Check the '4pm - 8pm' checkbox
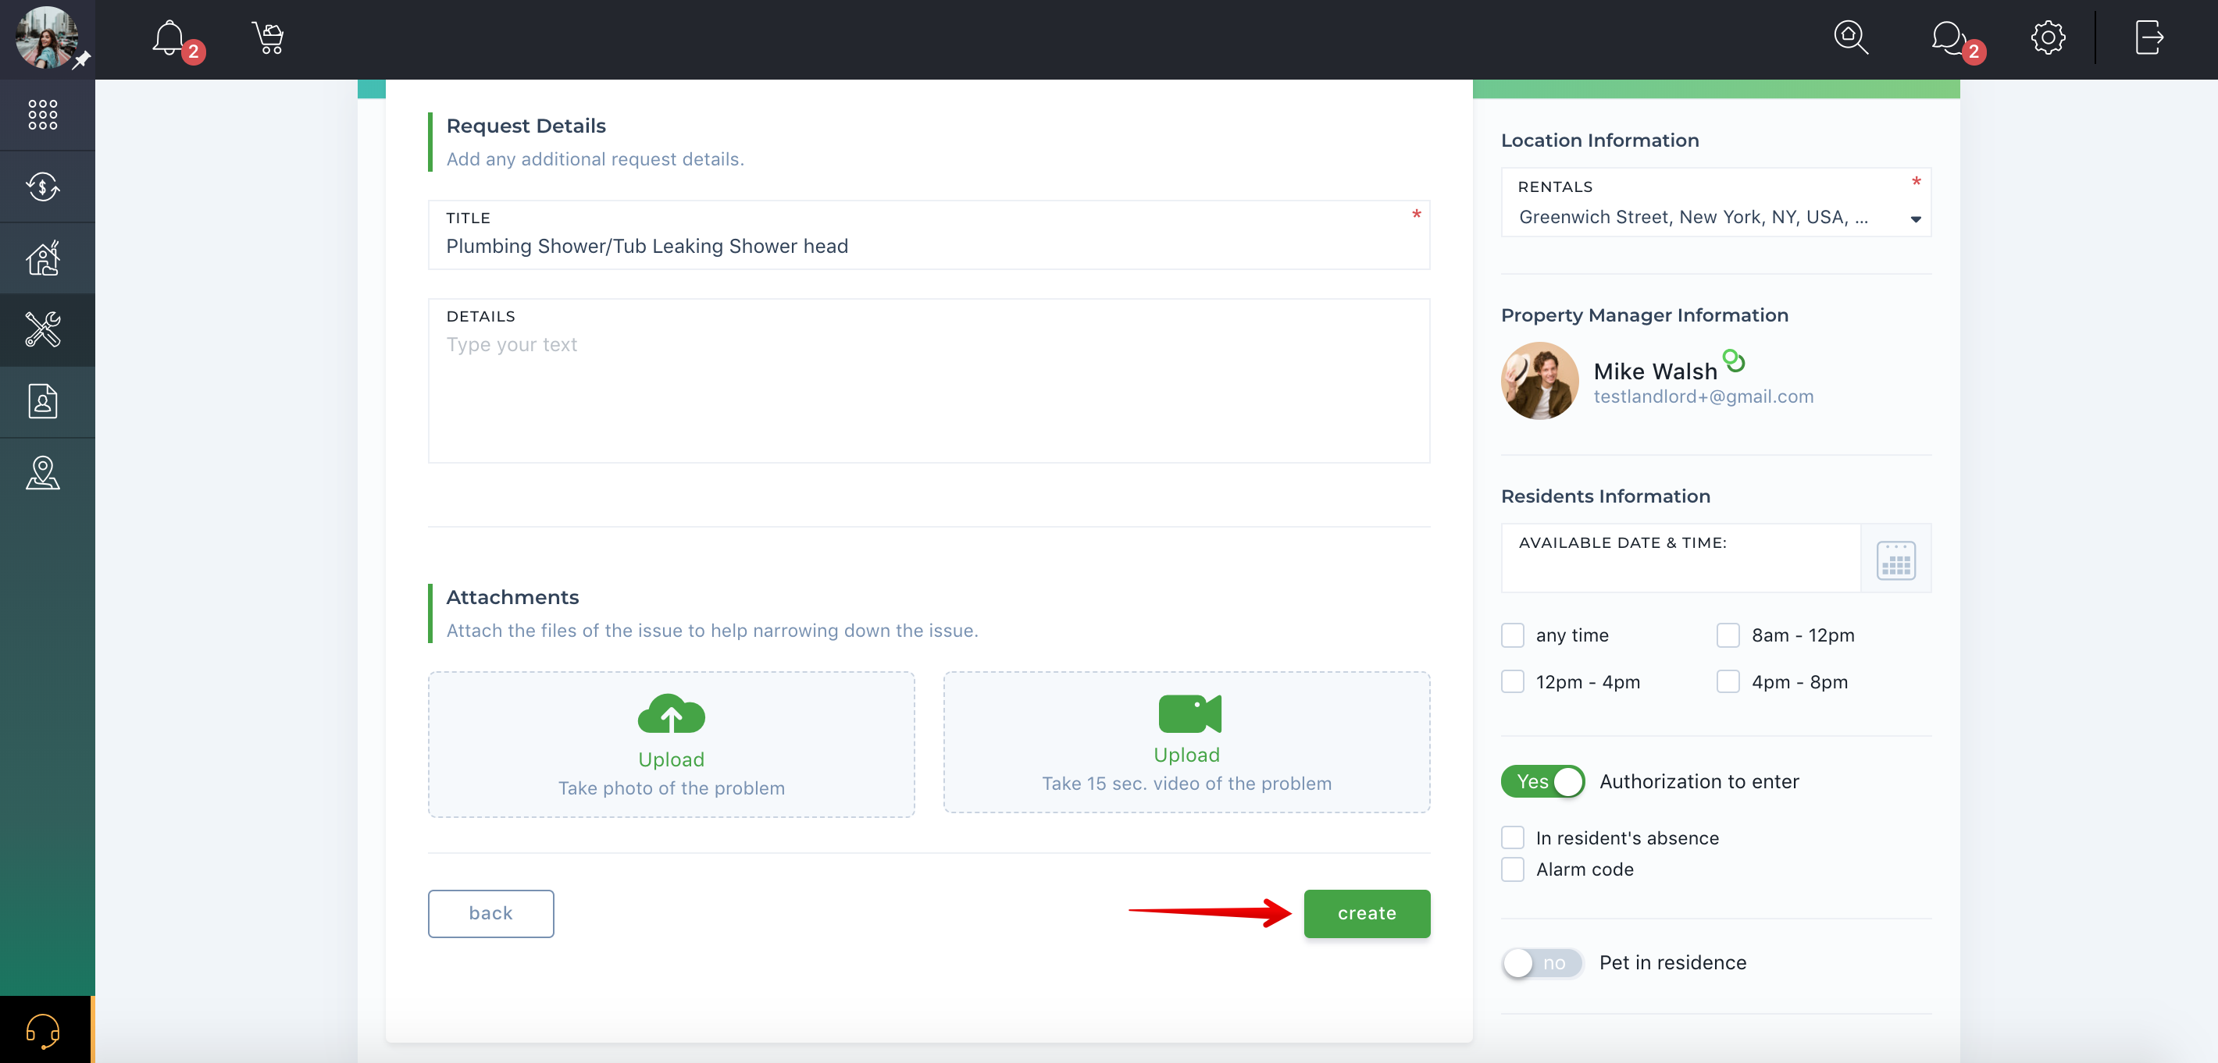This screenshot has width=2218, height=1063. point(1728,681)
